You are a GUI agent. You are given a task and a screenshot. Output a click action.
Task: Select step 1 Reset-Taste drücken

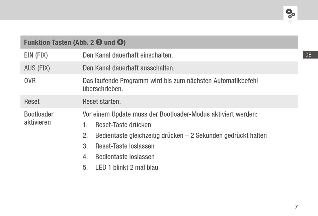click(117, 125)
